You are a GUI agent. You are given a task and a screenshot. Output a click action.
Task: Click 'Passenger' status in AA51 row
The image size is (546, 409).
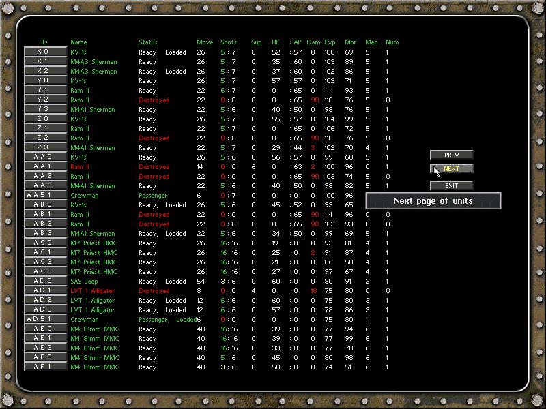153,196
